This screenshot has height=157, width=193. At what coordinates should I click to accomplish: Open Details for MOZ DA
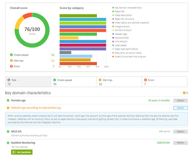click(180, 132)
